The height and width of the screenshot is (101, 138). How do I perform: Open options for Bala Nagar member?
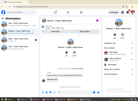[x=131, y=53]
